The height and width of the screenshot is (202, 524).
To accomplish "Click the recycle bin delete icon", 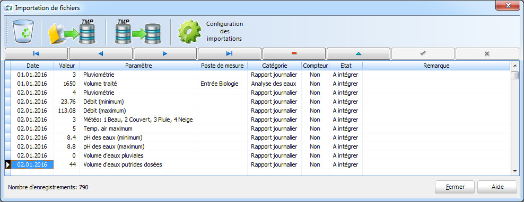I will click(x=23, y=32).
